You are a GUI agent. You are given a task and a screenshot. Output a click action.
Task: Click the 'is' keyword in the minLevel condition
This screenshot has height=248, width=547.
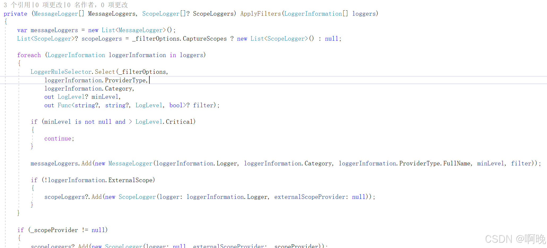tap(78, 122)
